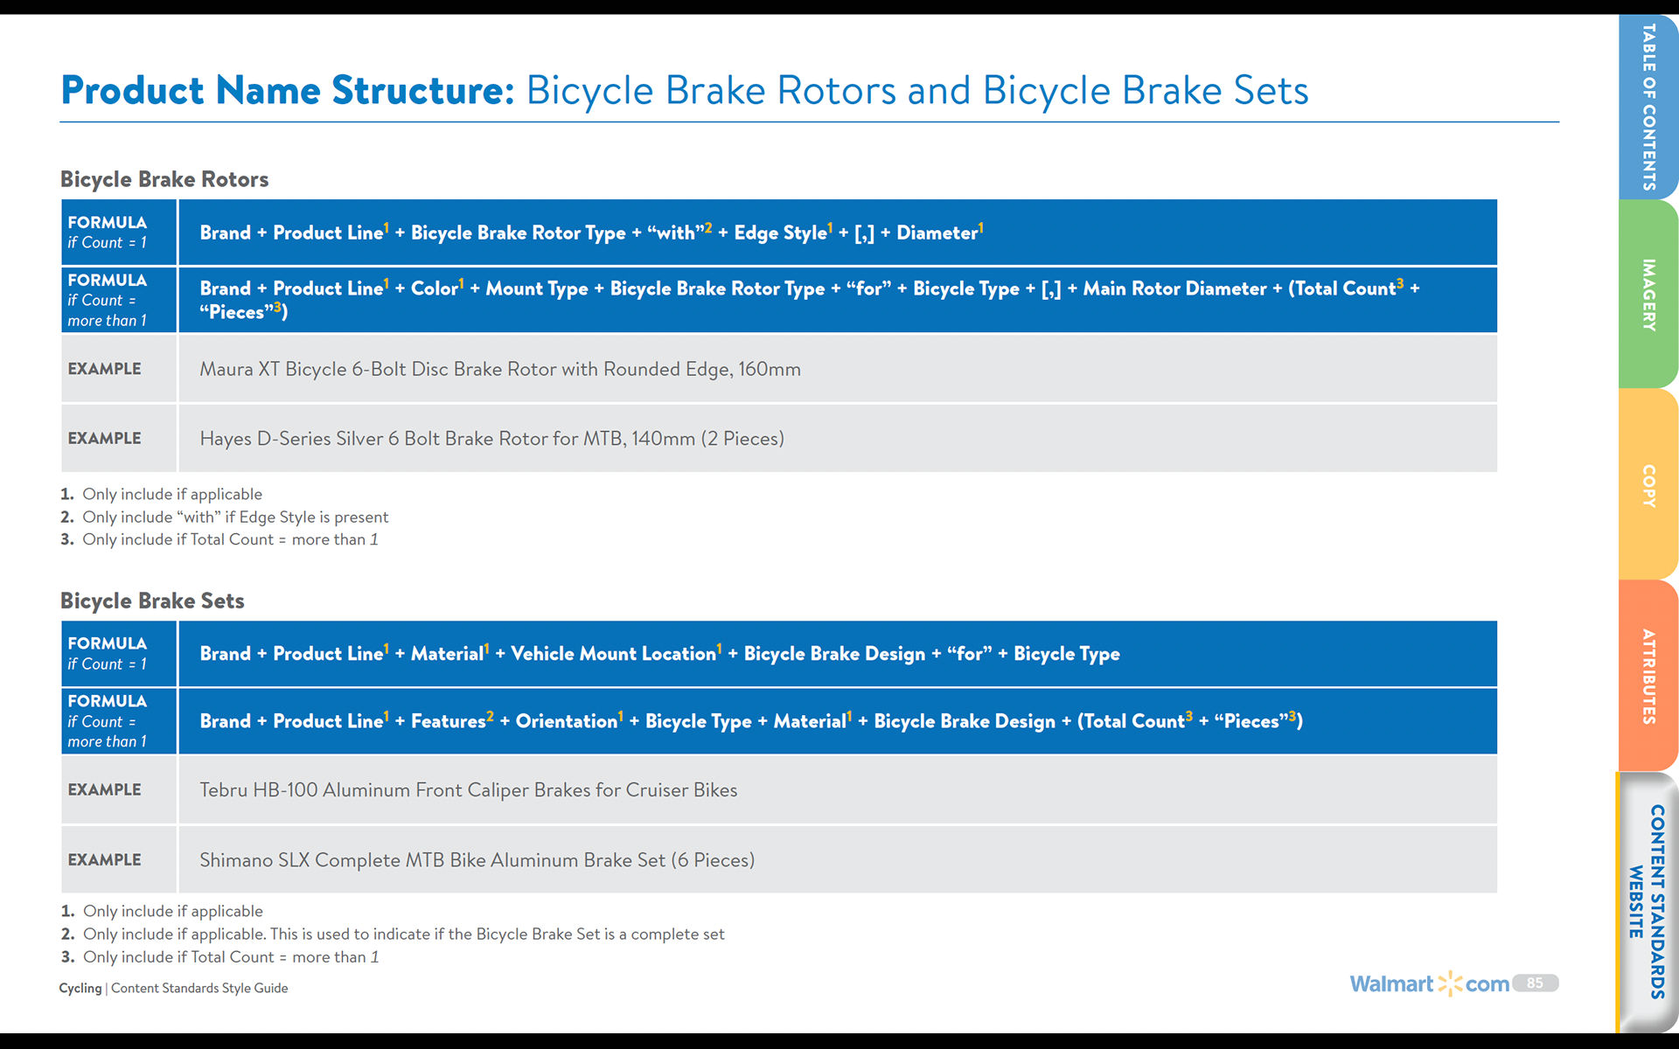Click the Product Name Structure page title
This screenshot has width=1679, height=1049.
[684, 90]
